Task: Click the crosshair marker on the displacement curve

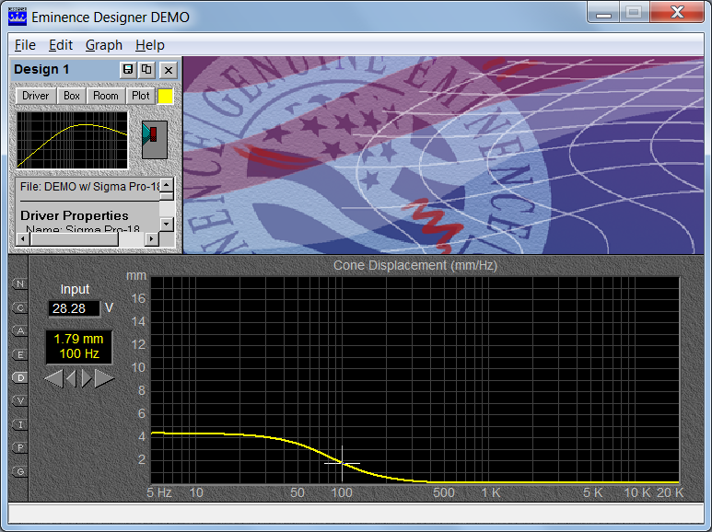Action: coord(343,464)
